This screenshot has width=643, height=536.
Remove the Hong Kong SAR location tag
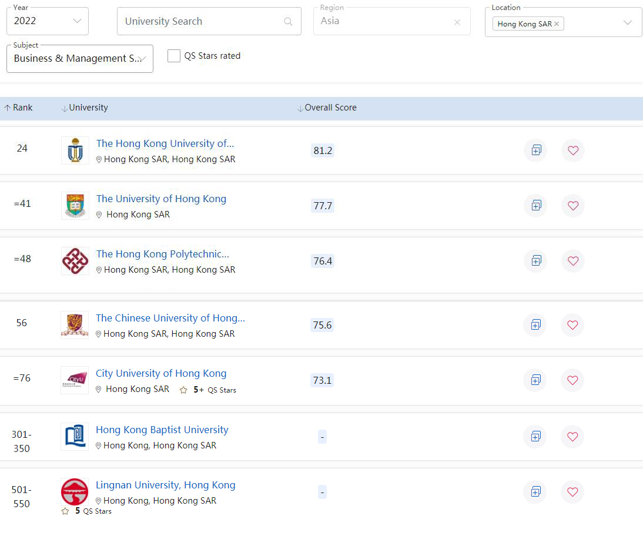[x=556, y=24]
